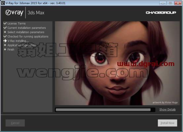The width and height of the screenshot is (183, 132).
Task: Click the arrow next to V-Ray installing
Action: [5, 41]
